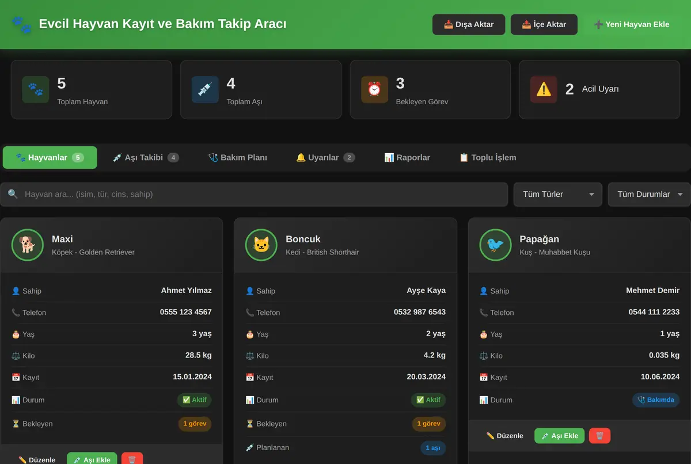Click Boncuk's weight 4.2 kg
The image size is (691, 464).
coord(435,355)
